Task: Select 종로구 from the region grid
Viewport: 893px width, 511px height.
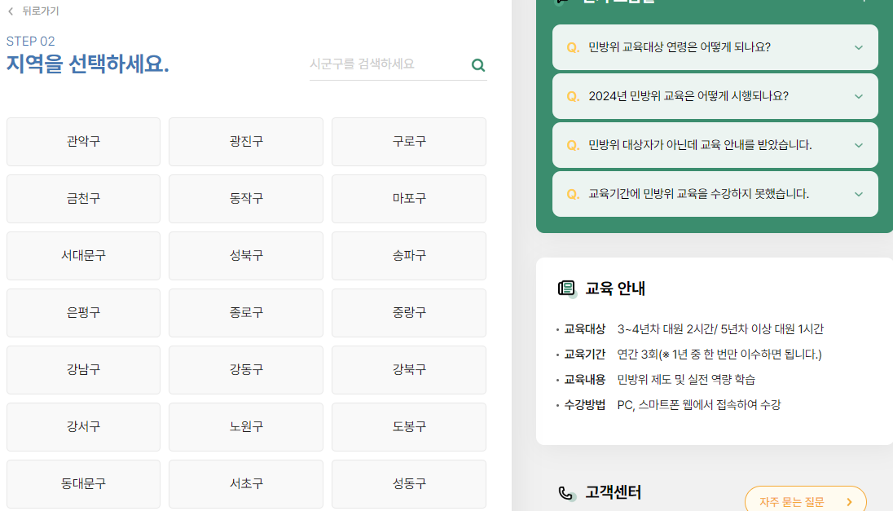Action: [x=245, y=312]
